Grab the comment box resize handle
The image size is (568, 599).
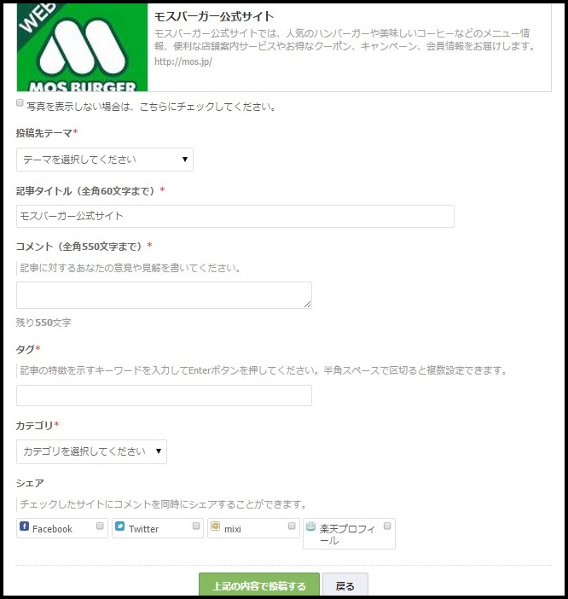(x=307, y=304)
